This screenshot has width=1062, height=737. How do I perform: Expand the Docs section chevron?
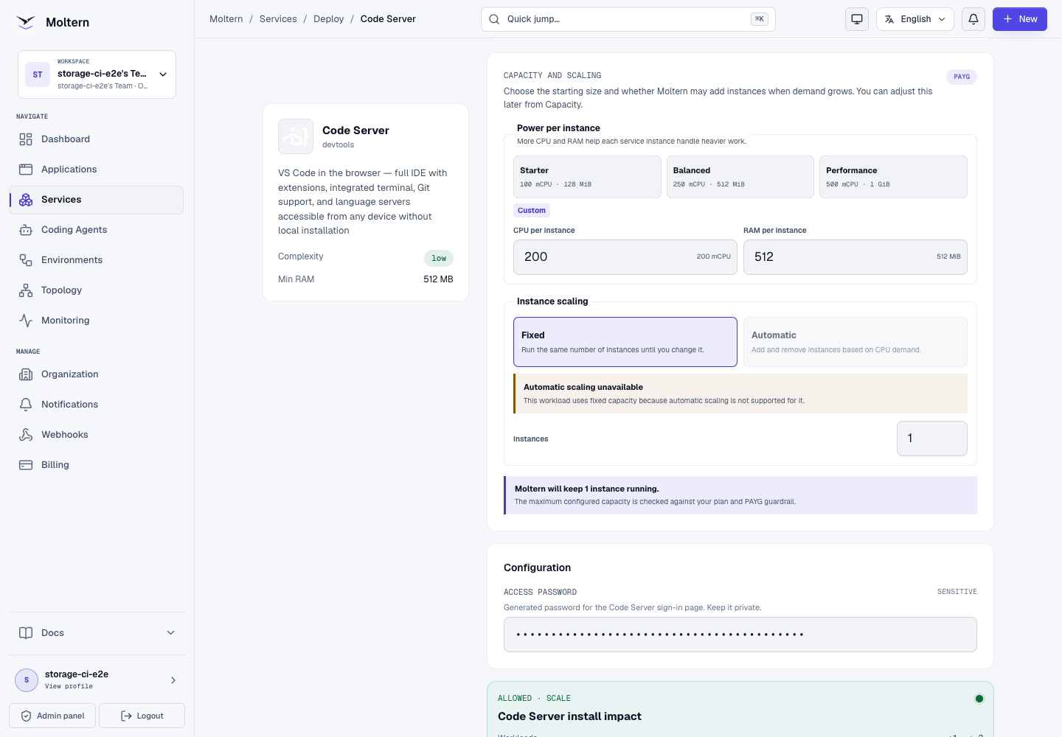coord(171,633)
